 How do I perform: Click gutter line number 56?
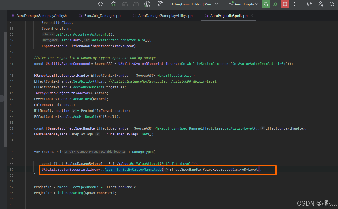[11, 152]
